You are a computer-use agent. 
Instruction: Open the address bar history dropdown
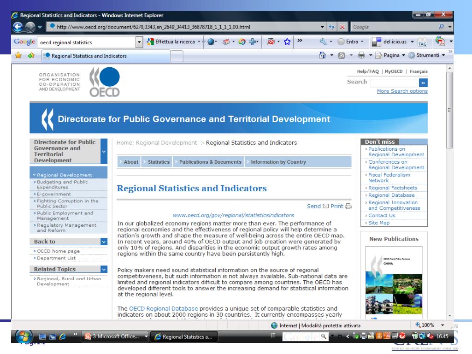coord(322,27)
